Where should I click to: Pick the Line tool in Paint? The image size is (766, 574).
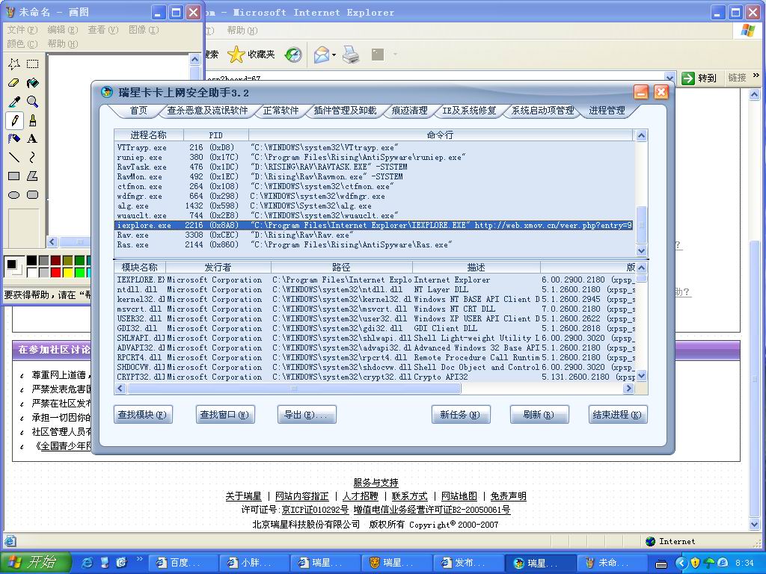coord(14,157)
